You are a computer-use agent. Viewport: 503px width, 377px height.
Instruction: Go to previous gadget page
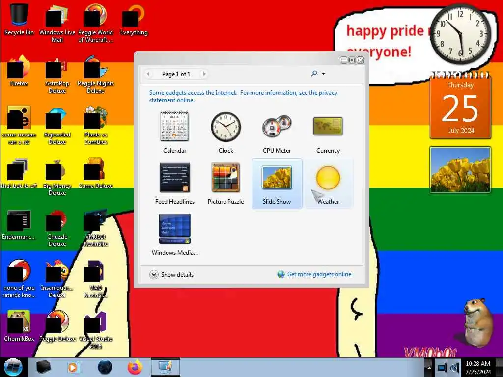(148, 74)
